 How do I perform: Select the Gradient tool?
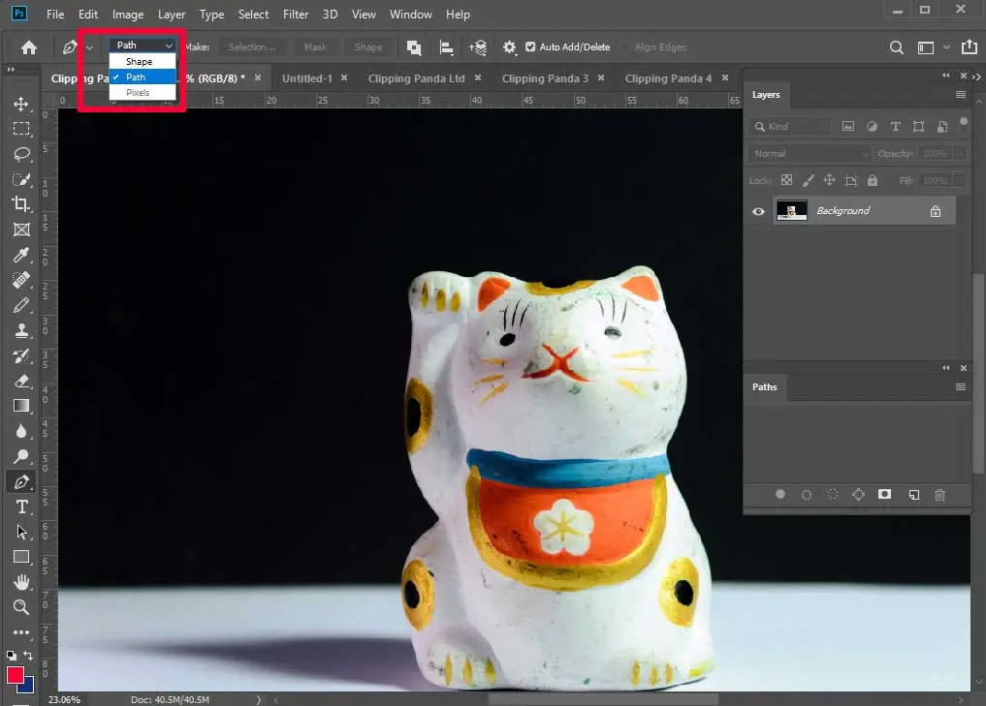tap(21, 406)
